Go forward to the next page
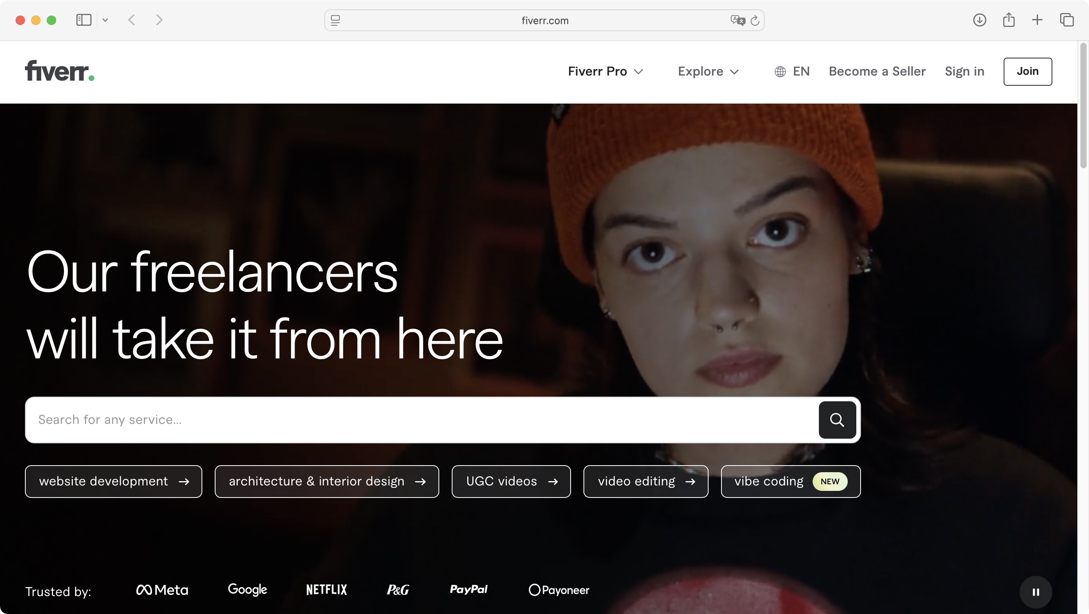Screen dimensions: 1089x614 click(x=159, y=20)
